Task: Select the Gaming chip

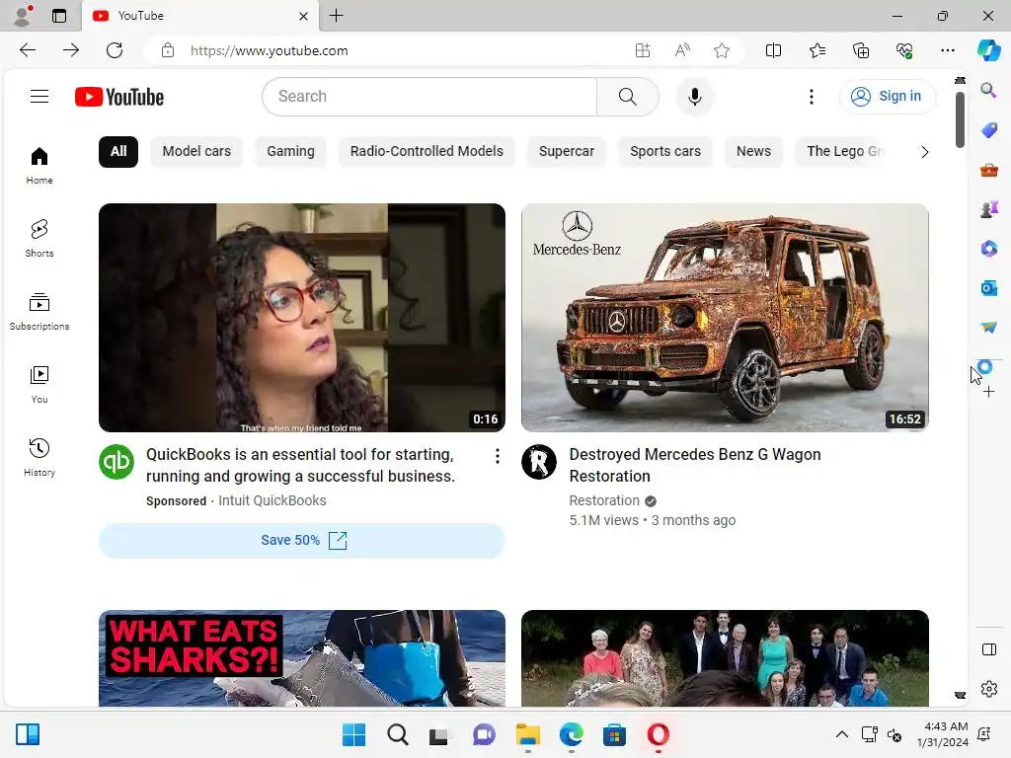Action: click(290, 151)
